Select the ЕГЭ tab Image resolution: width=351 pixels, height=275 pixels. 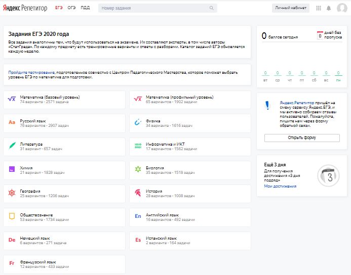(x=59, y=8)
